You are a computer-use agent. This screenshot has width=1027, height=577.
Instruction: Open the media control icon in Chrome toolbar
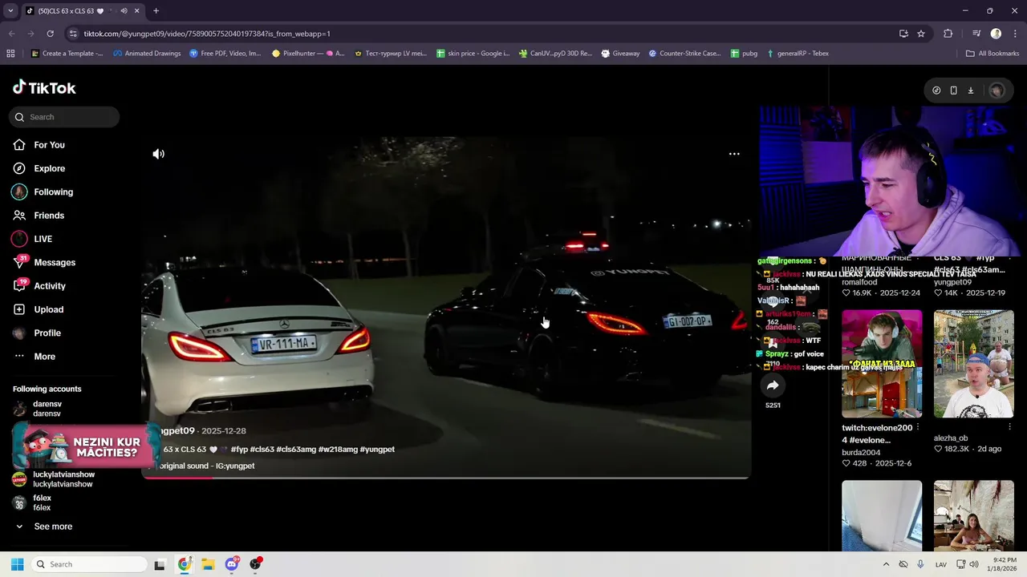click(x=976, y=34)
